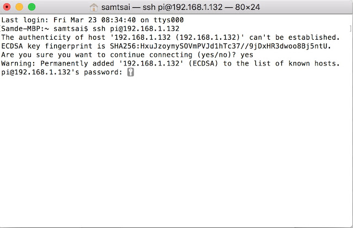Click the Last login text line
This screenshot has width=353, height=228.
[92, 20]
